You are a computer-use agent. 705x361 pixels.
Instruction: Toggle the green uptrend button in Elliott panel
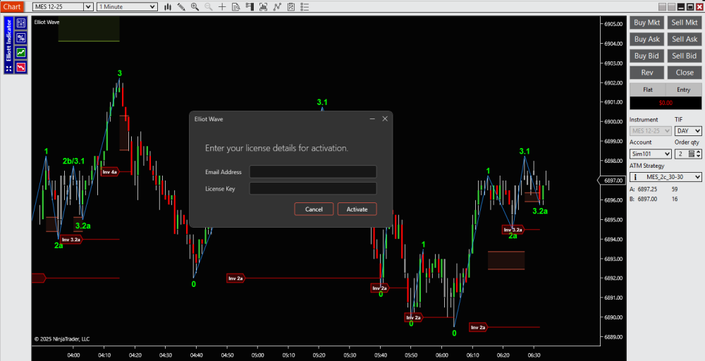point(21,53)
